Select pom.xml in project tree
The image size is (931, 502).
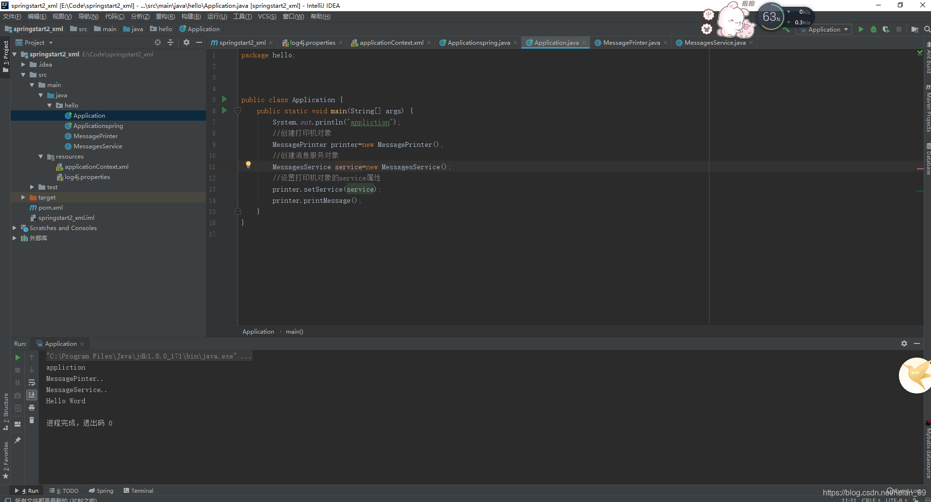pos(50,208)
